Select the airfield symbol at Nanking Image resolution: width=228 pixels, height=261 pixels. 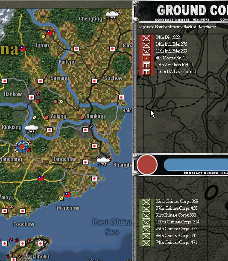coord(92,126)
